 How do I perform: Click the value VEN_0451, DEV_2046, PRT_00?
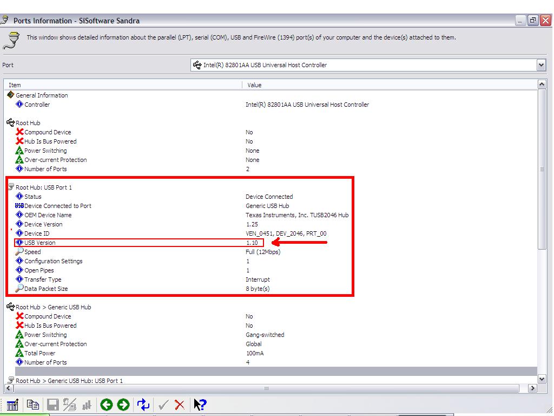(x=286, y=233)
